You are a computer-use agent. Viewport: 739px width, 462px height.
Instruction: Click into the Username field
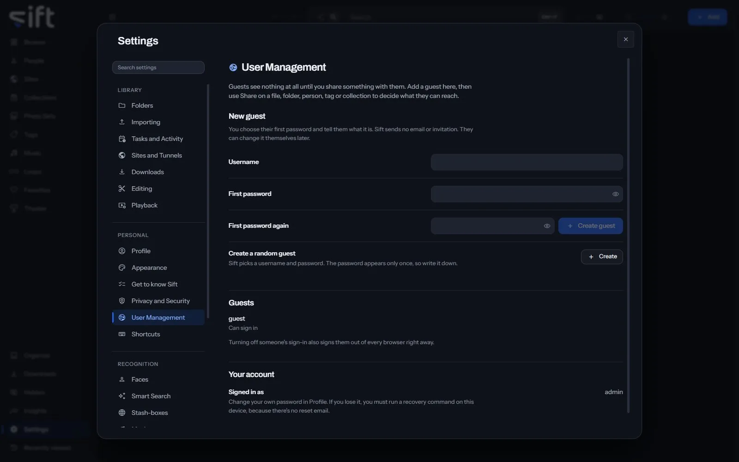(x=527, y=162)
